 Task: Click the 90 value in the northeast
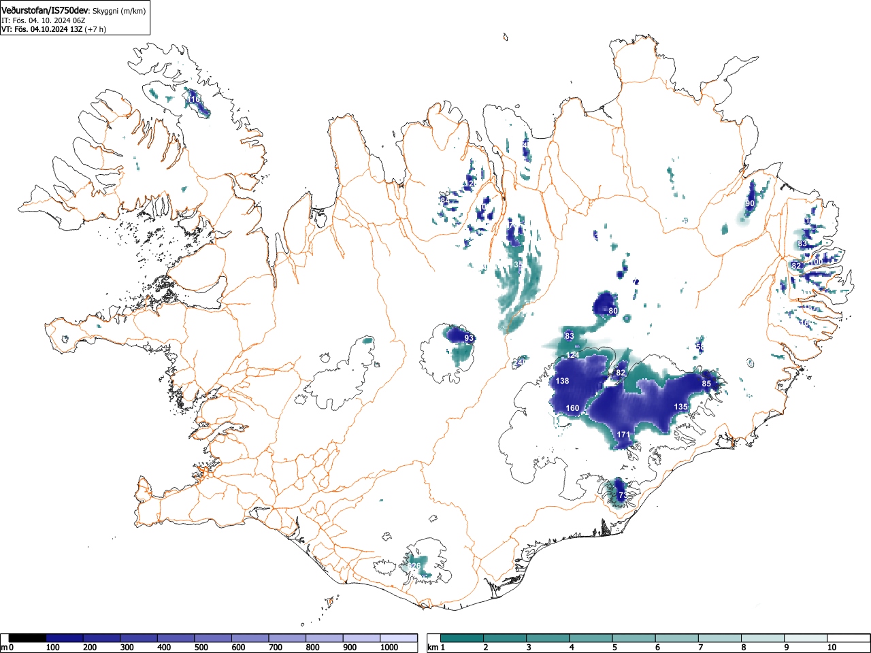point(750,203)
